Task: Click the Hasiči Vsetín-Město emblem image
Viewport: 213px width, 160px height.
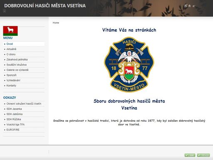Action: pyautogui.click(x=129, y=65)
